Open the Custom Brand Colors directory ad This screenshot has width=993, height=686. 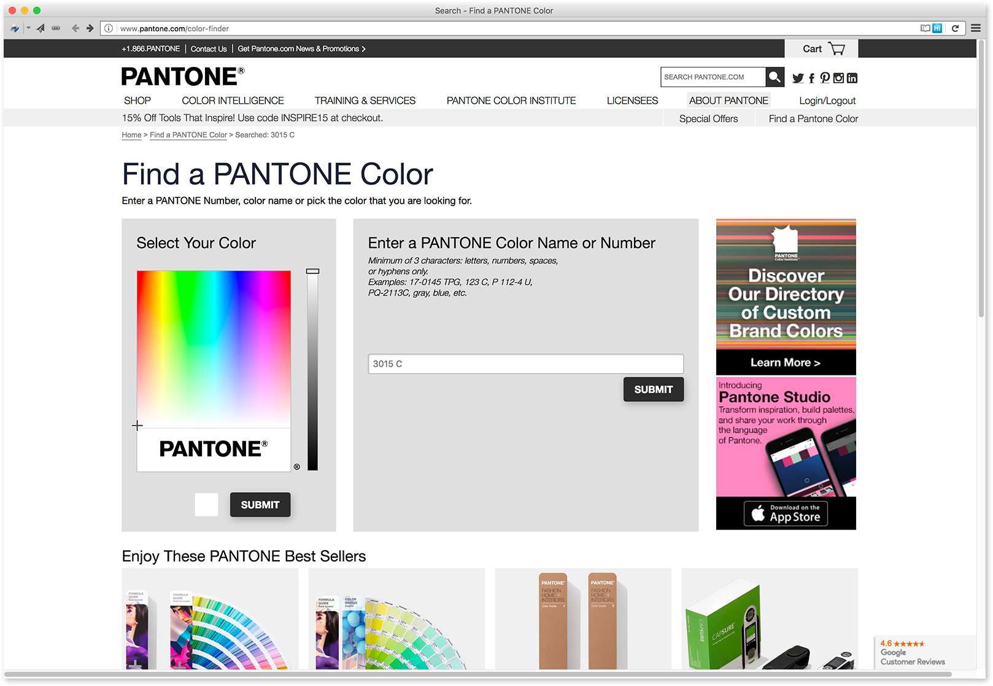[x=786, y=284]
